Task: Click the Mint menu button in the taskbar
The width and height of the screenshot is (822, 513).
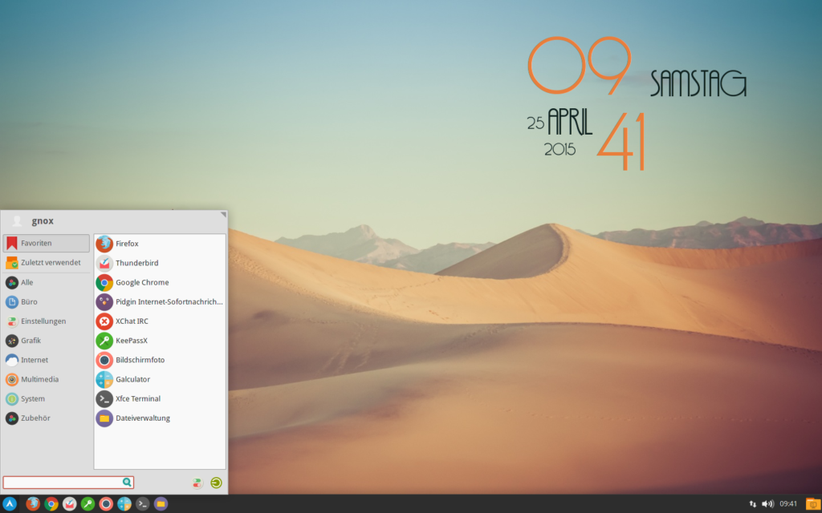Action: [x=10, y=504]
